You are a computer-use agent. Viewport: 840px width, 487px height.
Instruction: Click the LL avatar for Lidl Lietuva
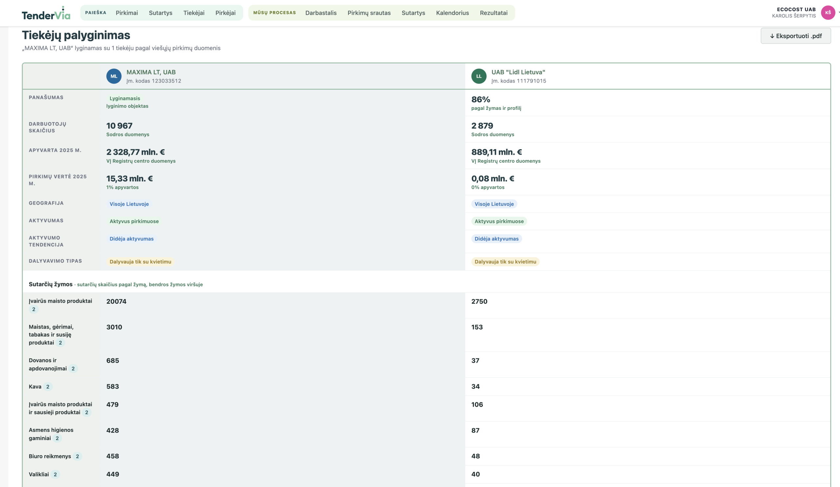[x=479, y=76]
